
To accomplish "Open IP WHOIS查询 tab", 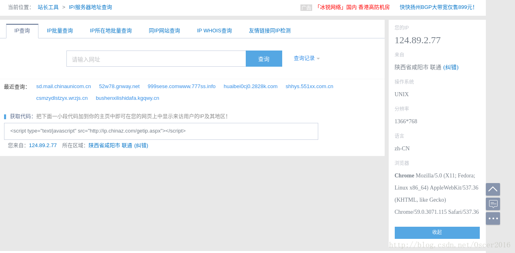I will pyautogui.click(x=215, y=31).
